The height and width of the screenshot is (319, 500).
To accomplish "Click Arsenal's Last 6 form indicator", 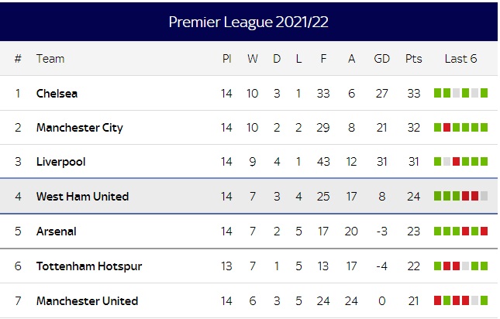I will [460, 232].
